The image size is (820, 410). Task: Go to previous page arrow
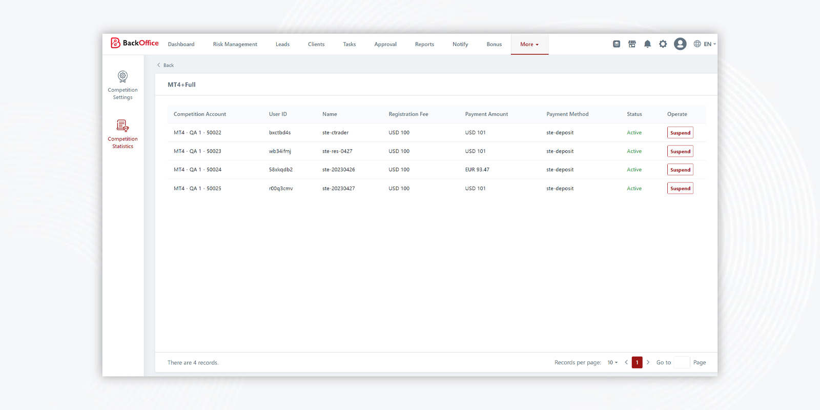[x=626, y=362]
